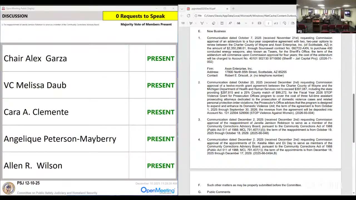Pick the eraser tool in PDF toolbar
Screen dimensions: 356x200
(214, 23)
